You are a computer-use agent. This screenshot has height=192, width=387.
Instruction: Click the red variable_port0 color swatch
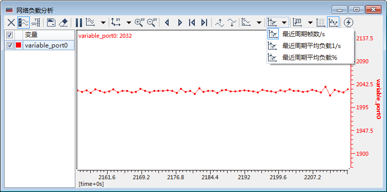click(18, 45)
